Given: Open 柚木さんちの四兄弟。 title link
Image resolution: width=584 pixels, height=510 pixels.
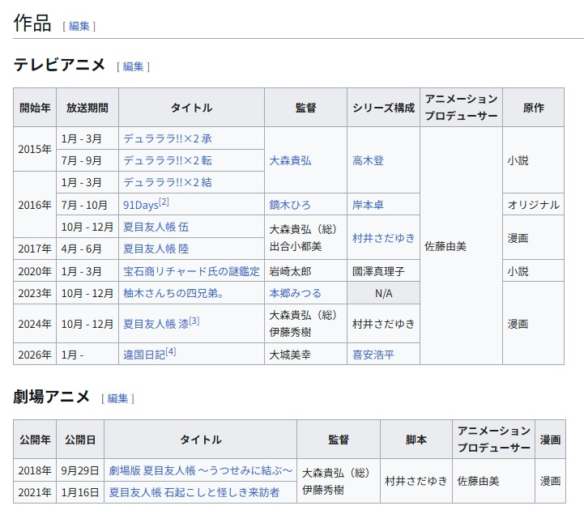Looking at the screenshot, I should tap(173, 293).
